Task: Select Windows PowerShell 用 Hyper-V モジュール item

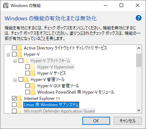Action: coord(76,92)
